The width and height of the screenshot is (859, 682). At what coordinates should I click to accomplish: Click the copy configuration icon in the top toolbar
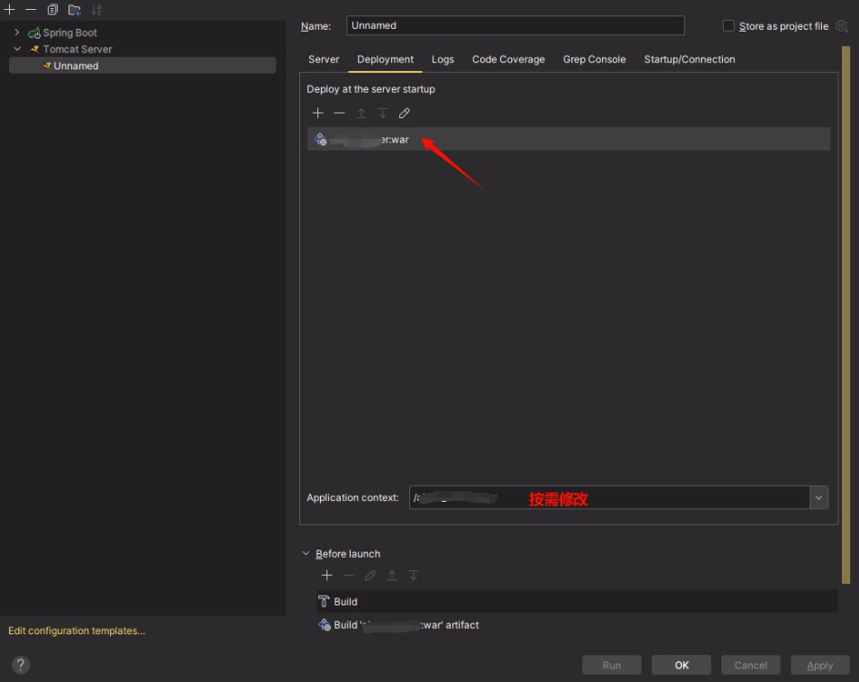point(52,10)
